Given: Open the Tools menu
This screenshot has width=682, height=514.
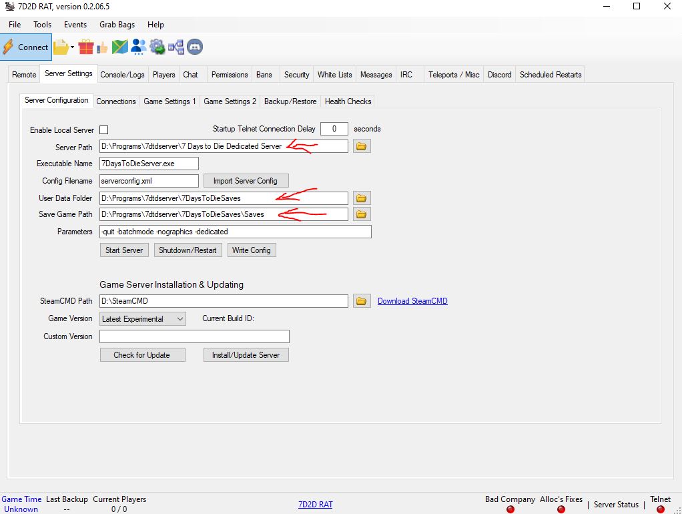Looking at the screenshot, I should pos(42,25).
